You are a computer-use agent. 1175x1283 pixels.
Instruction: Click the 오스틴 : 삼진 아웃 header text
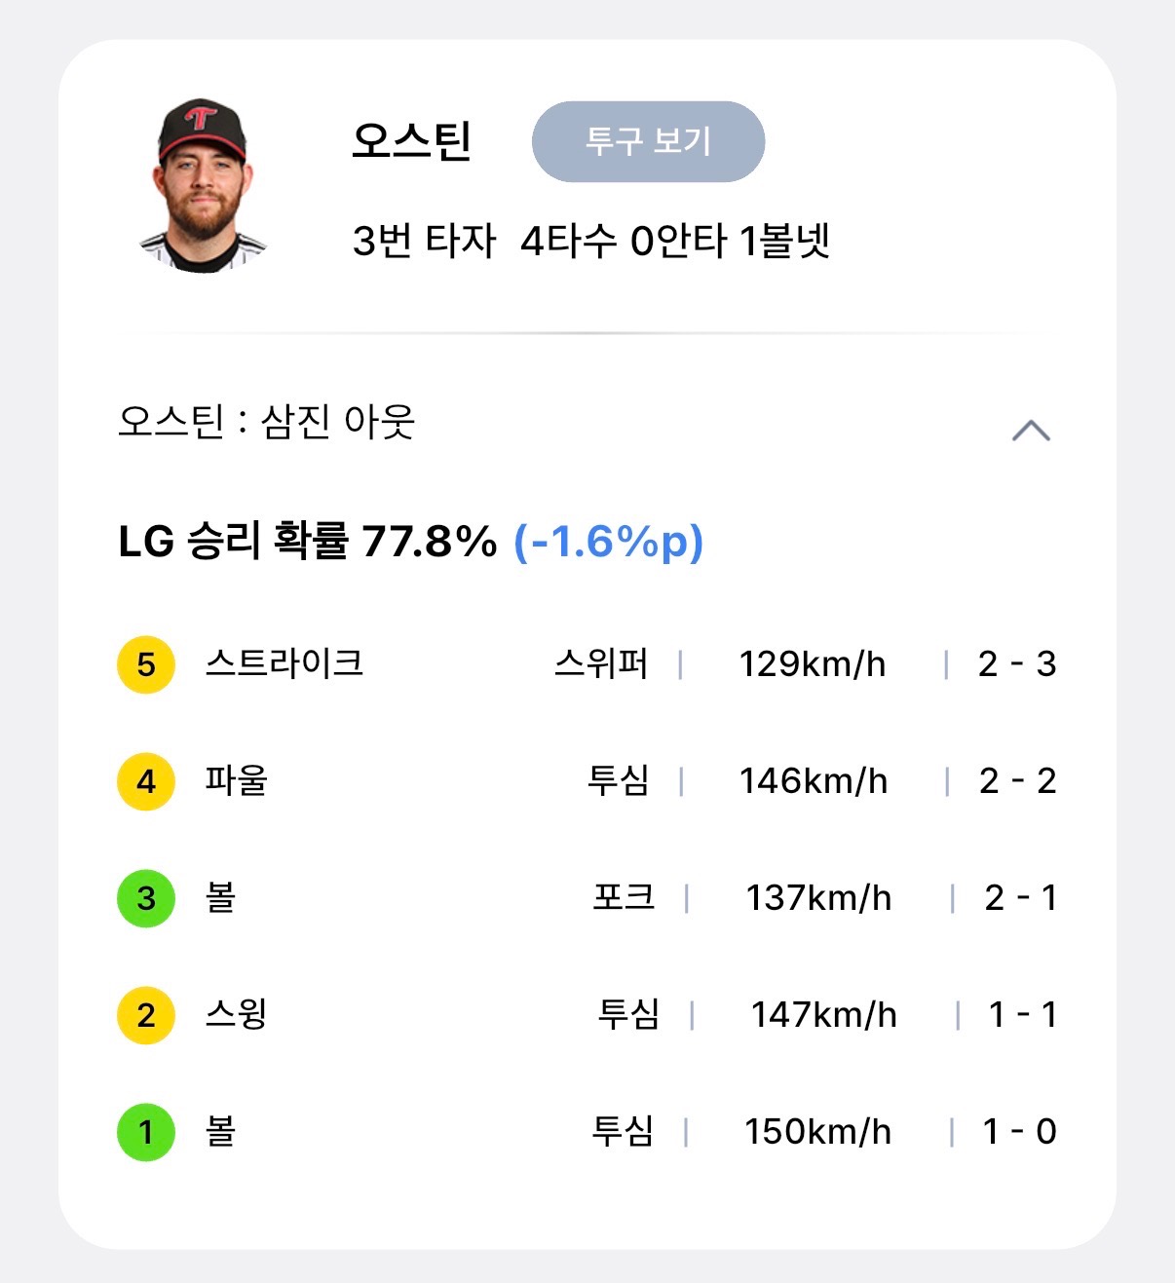(267, 423)
